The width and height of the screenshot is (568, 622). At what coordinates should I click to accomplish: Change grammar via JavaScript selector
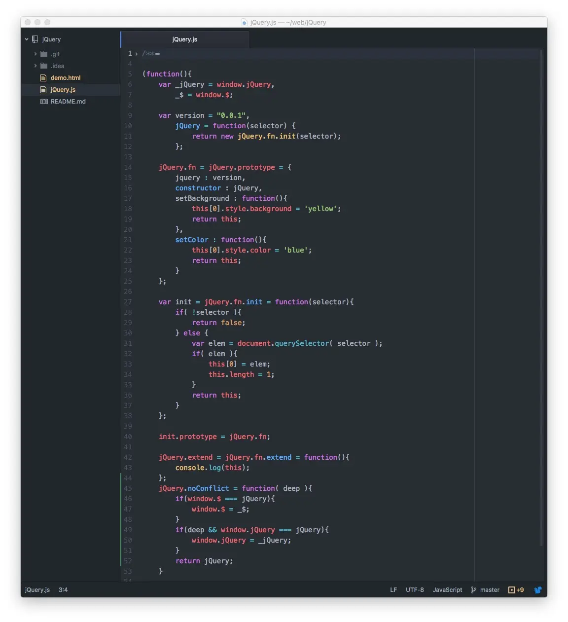(x=448, y=590)
